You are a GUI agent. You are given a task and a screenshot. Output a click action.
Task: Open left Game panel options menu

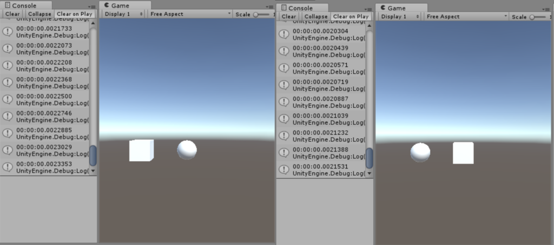(270, 6)
